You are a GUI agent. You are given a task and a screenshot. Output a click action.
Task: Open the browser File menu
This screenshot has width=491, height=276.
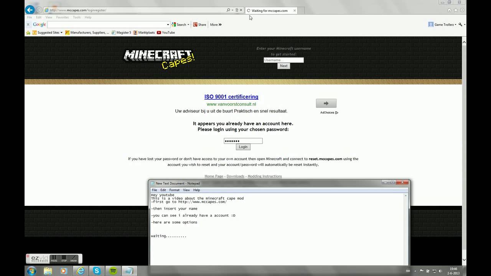pos(30,17)
